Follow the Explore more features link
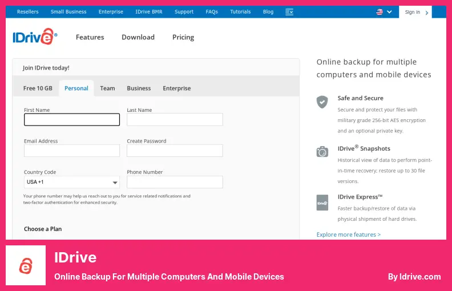The image size is (452, 291). (x=349, y=235)
